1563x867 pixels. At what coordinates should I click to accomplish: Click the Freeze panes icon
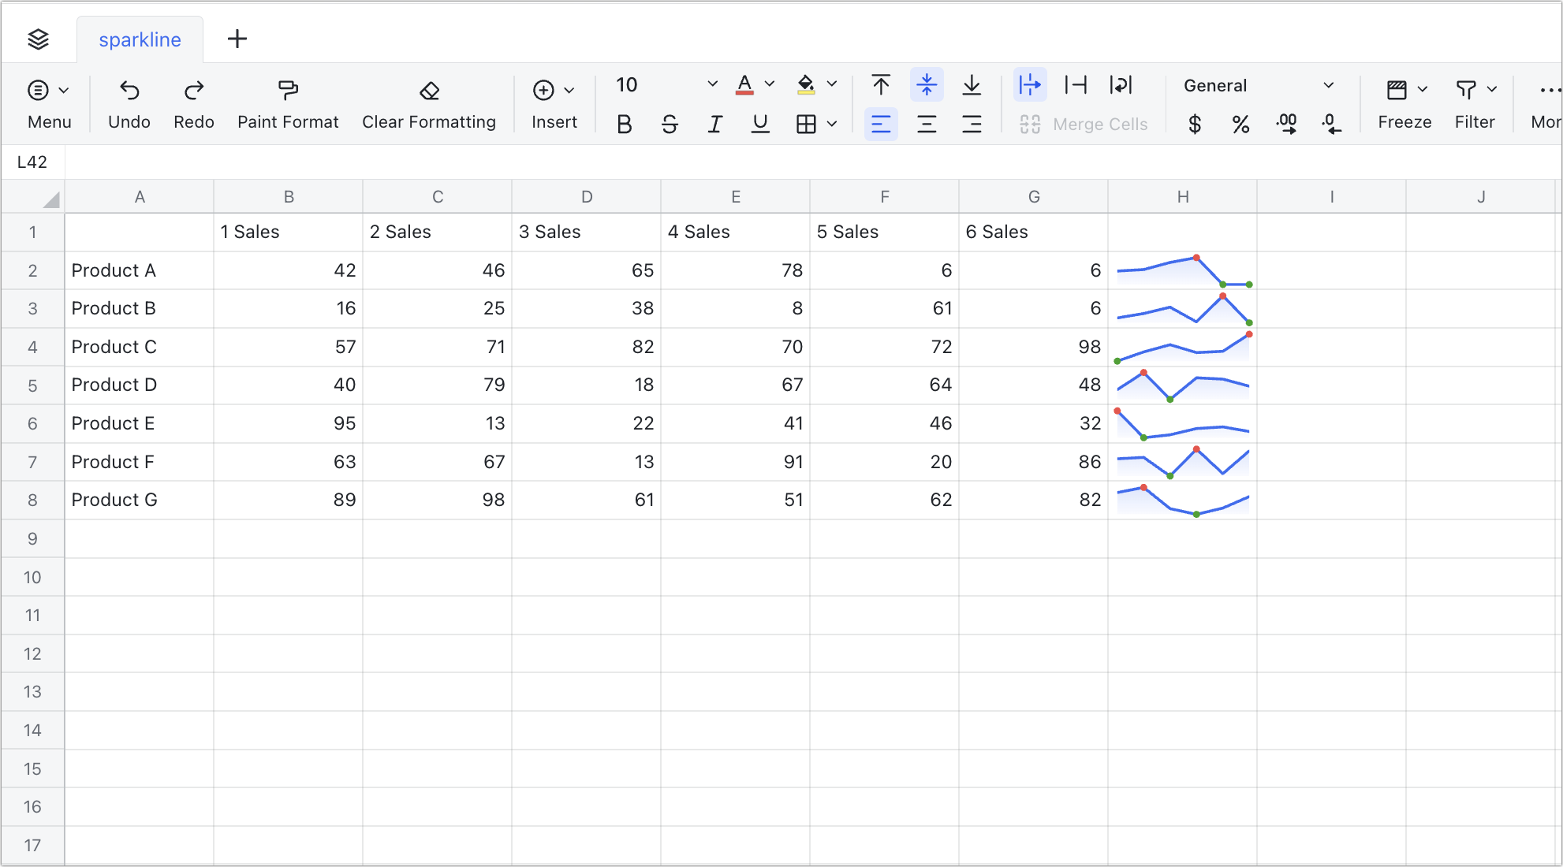[1397, 90]
